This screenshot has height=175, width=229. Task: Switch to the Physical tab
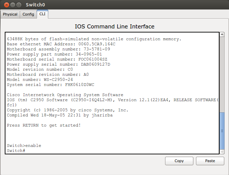tap(10, 14)
